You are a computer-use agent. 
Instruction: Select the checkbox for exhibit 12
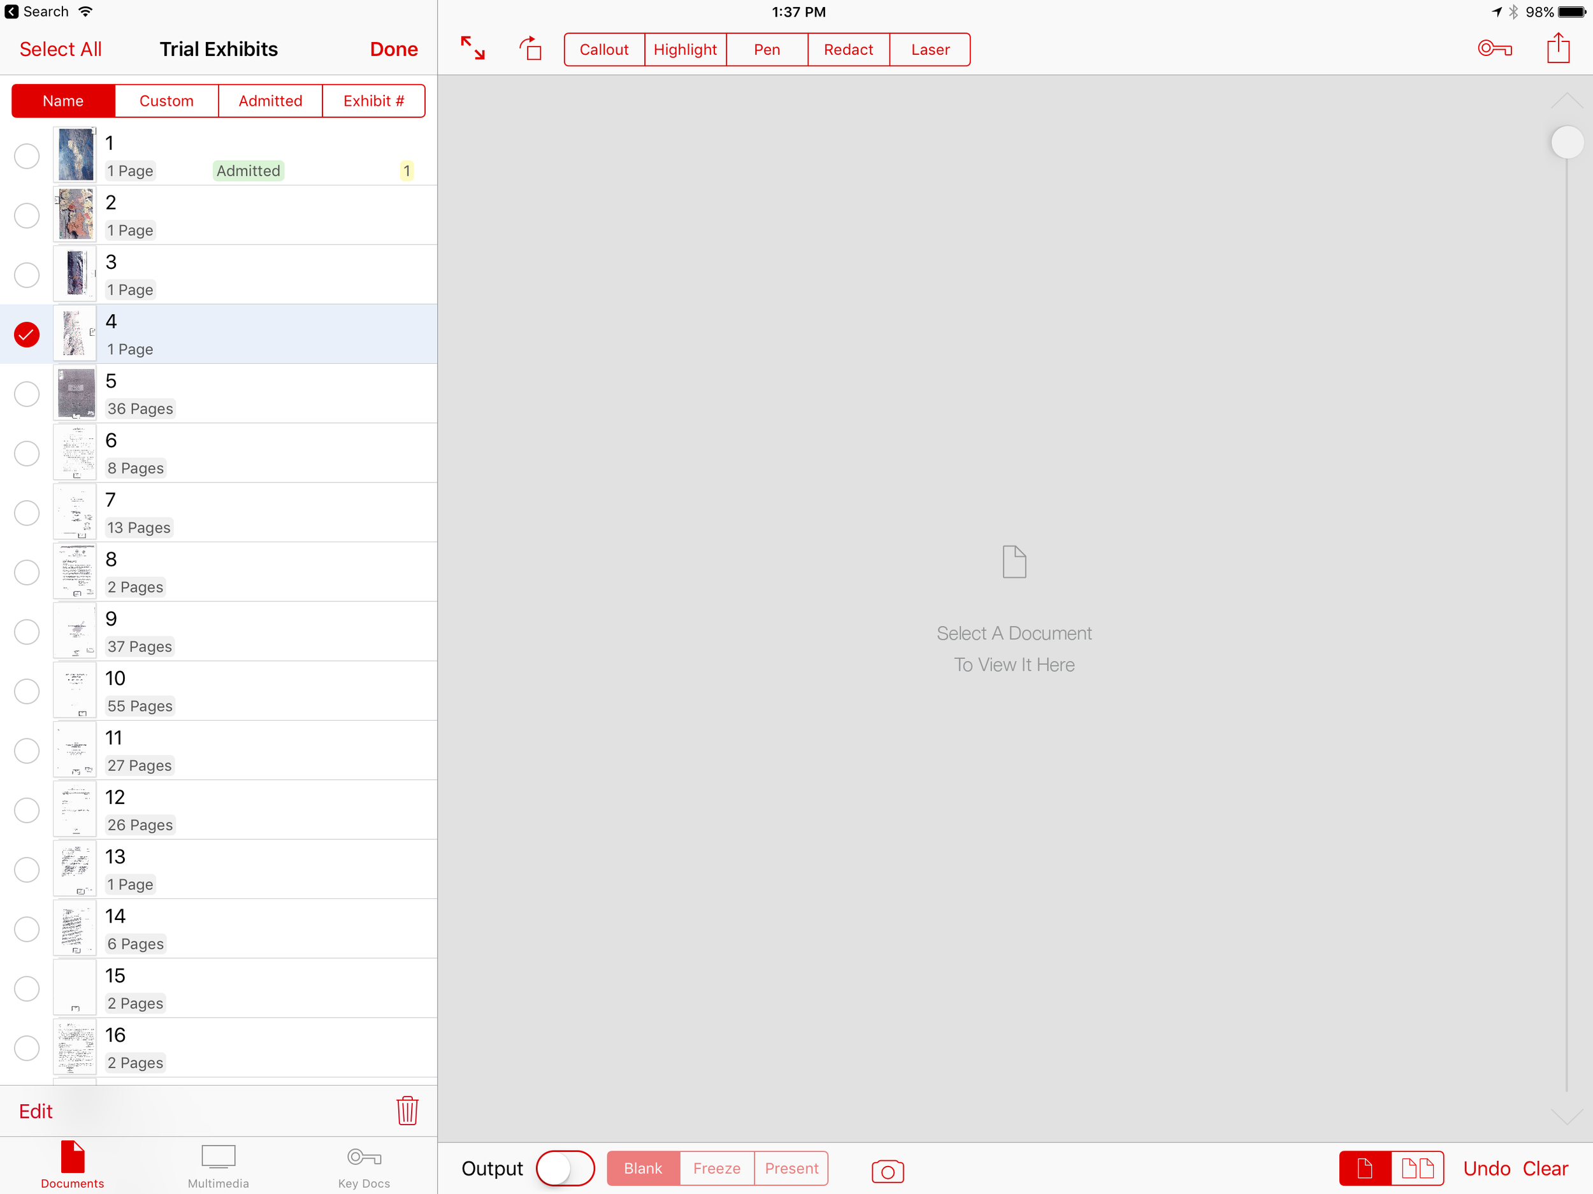27,810
